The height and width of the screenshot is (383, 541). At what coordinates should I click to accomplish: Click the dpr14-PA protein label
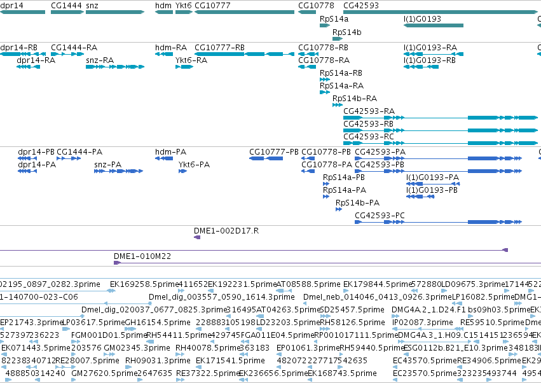[x=37, y=165]
